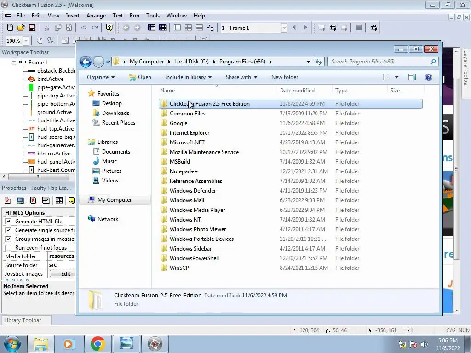Click the Windows Start orb
Image resolution: width=471 pixels, height=353 pixels.
point(12,344)
